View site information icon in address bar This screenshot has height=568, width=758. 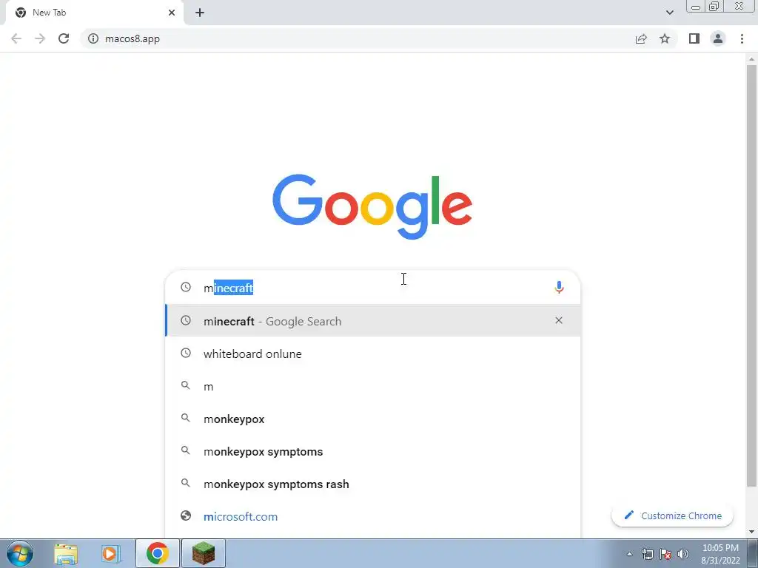(x=93, y=38)
